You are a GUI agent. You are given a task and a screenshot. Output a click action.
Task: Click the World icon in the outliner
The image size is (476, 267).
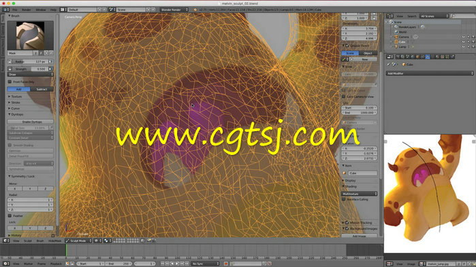[x=396, y=32]
